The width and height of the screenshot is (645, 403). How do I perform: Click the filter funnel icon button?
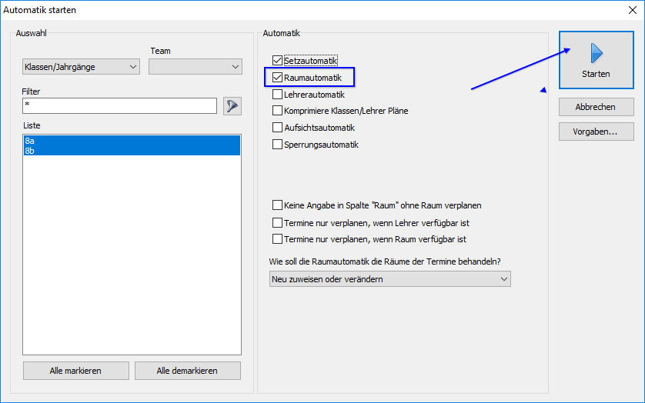click(x=232, y=106)
